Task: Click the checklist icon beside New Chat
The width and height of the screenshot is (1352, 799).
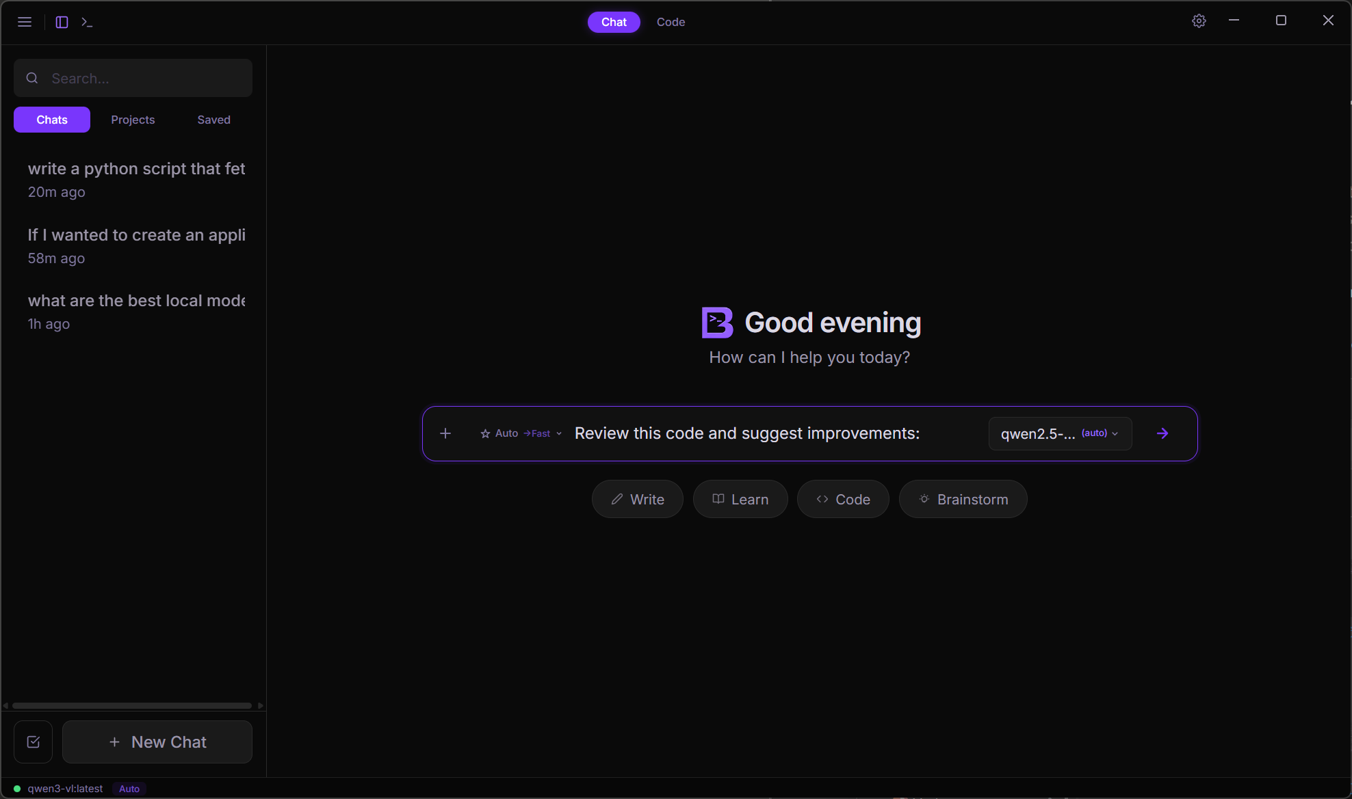Action: 34,742
